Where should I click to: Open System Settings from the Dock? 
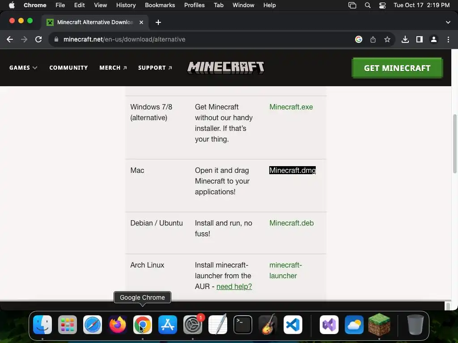pos(193,325)
